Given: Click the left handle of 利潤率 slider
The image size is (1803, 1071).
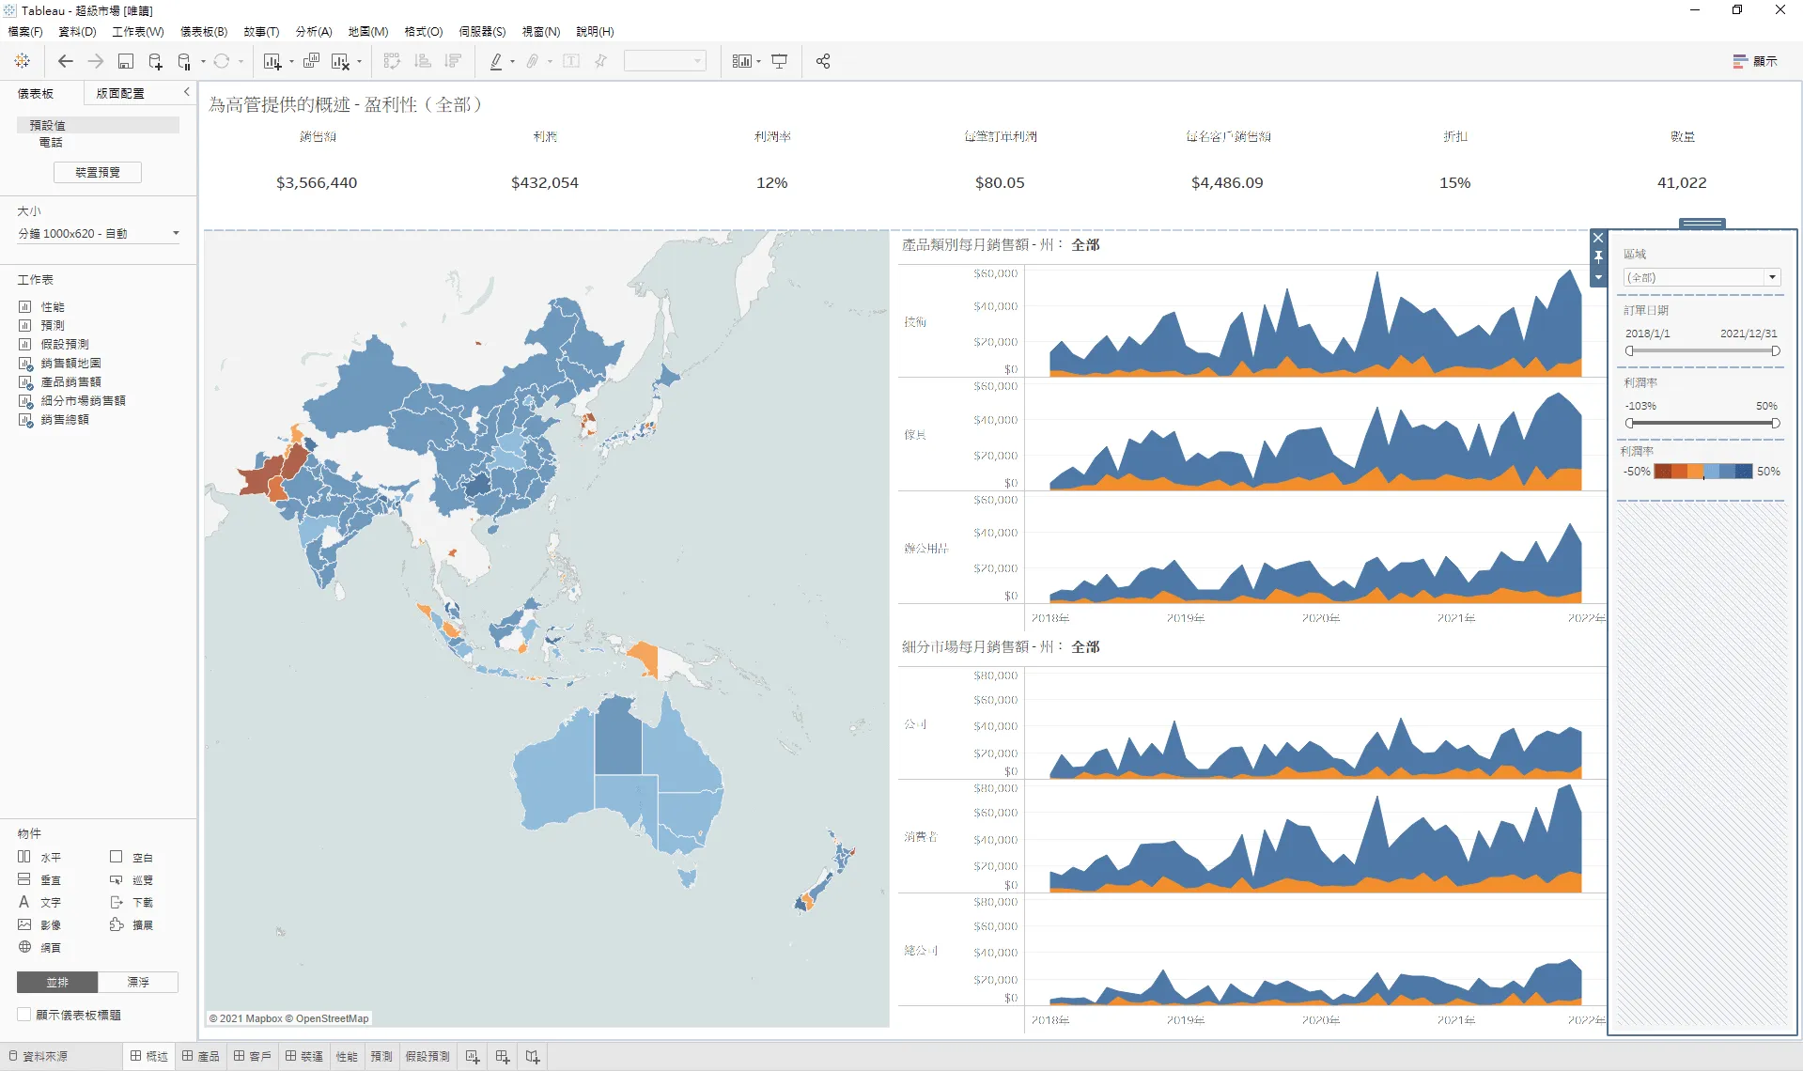Looking at the screenshot, I should click(x=1629, y=423).
